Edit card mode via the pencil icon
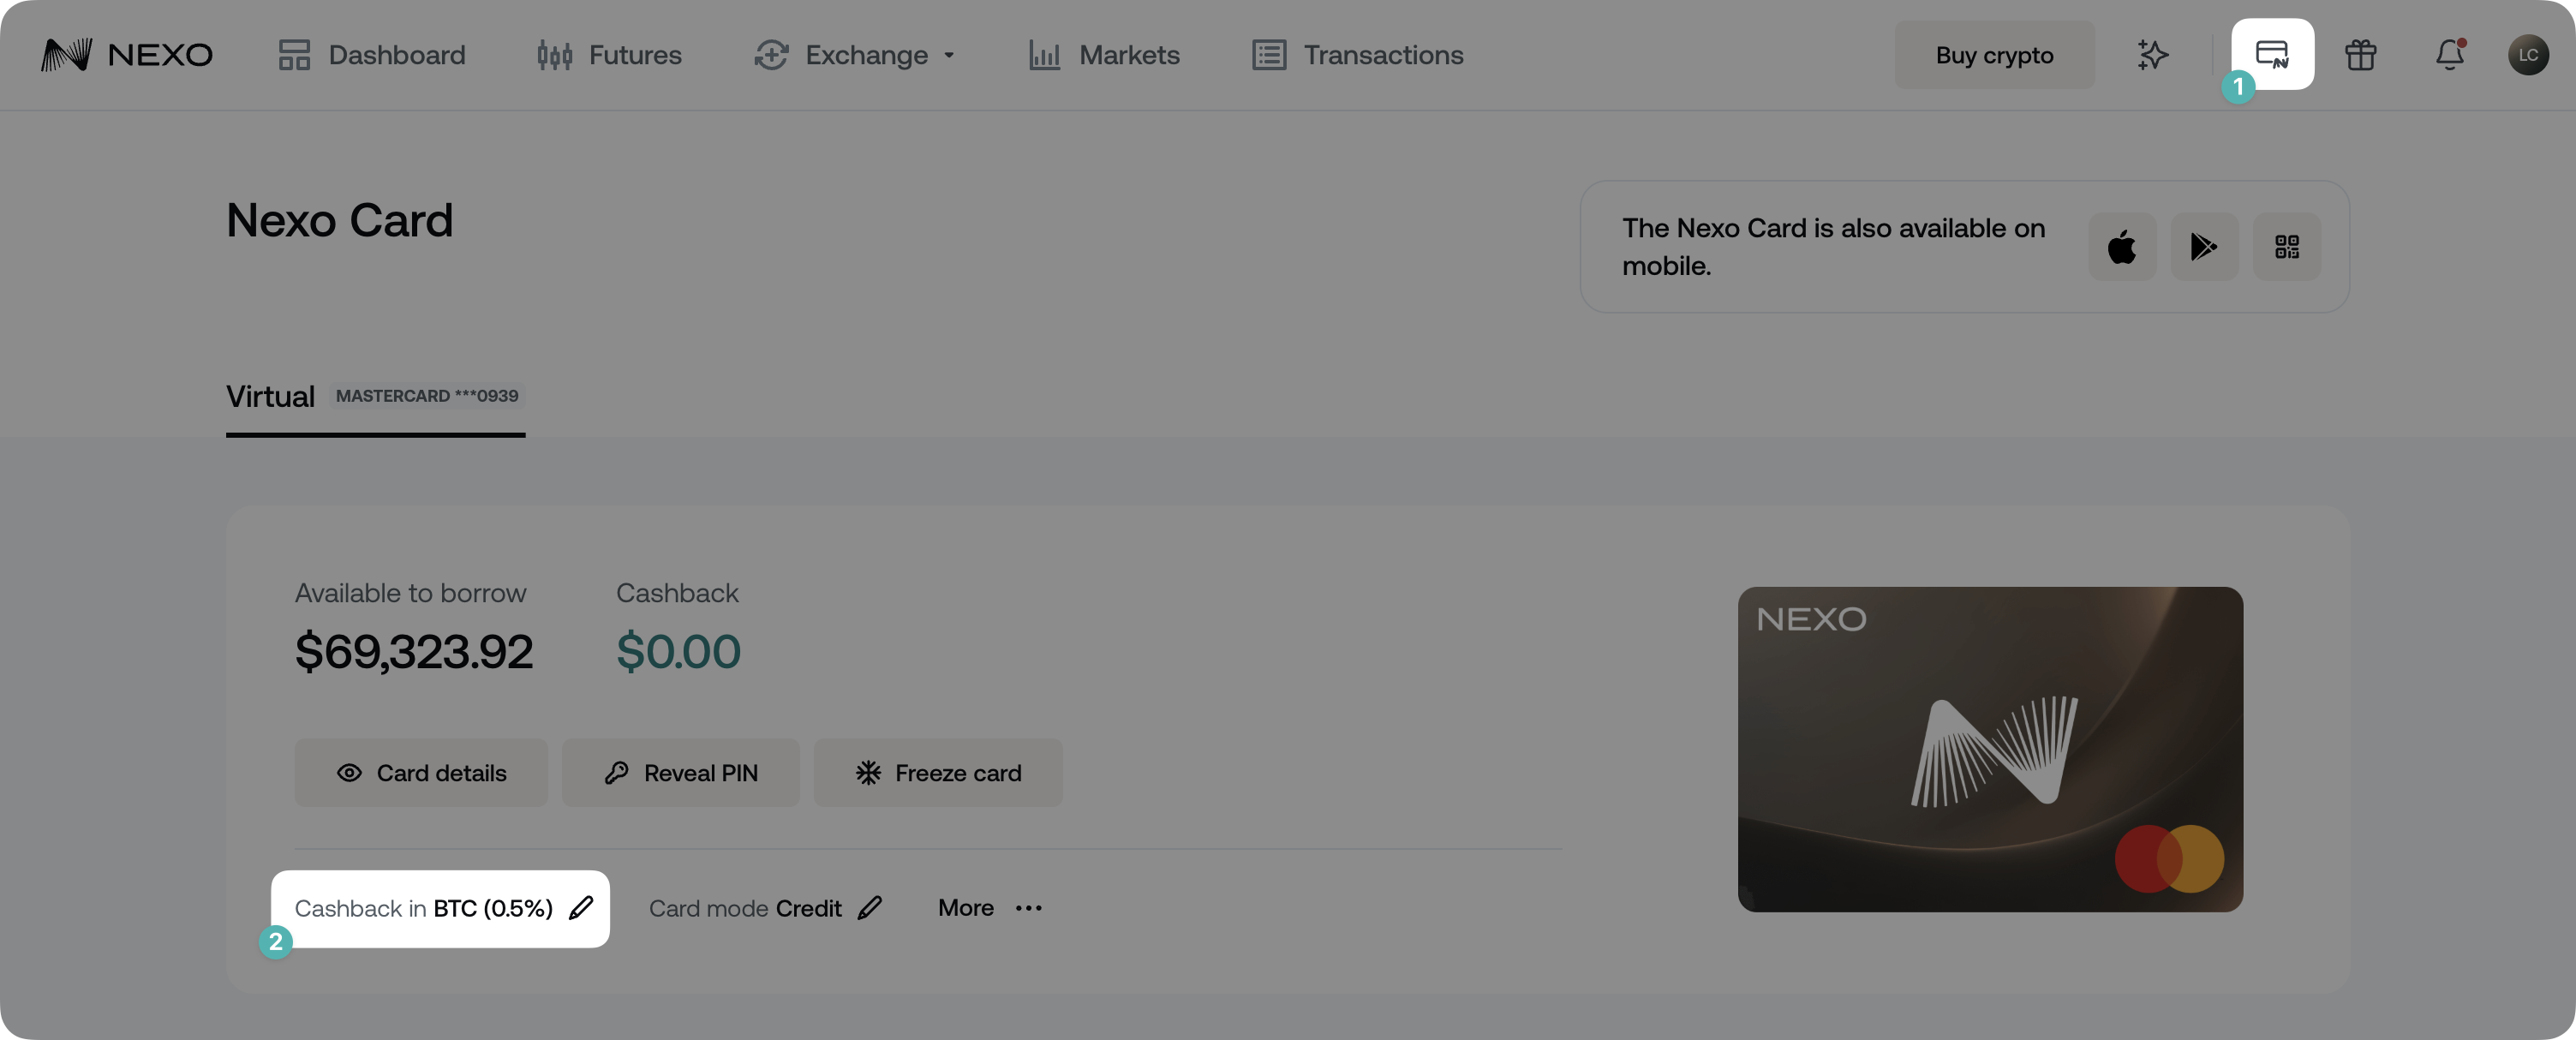This screenshot has width=2576, height=1040. coord(870,908)
